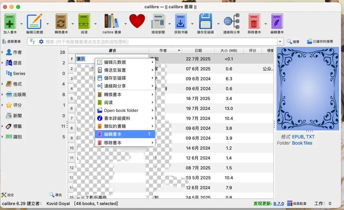Click the tag browser Find button
The width and height of the screenshot is (344, 210).
click(56, 195)
